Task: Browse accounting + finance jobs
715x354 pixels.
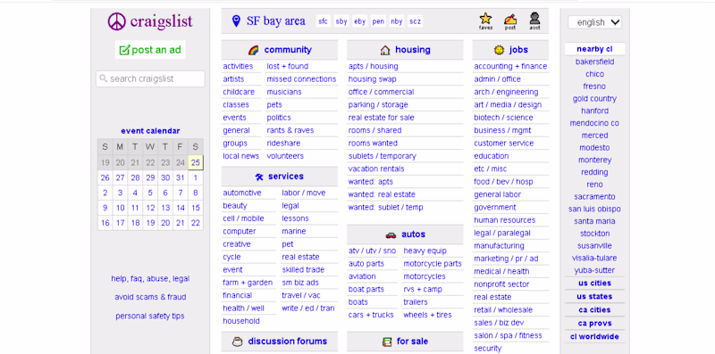Action: pyautogui.click(x=510, y=67)
